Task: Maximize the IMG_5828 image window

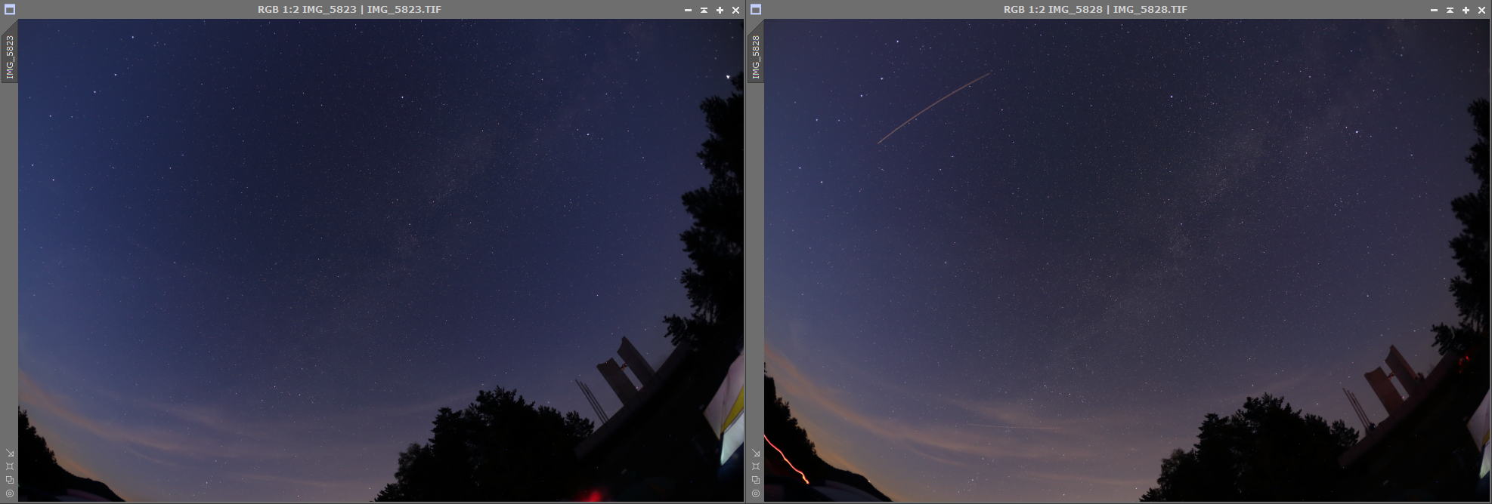Action: [x=1466, y=10]
